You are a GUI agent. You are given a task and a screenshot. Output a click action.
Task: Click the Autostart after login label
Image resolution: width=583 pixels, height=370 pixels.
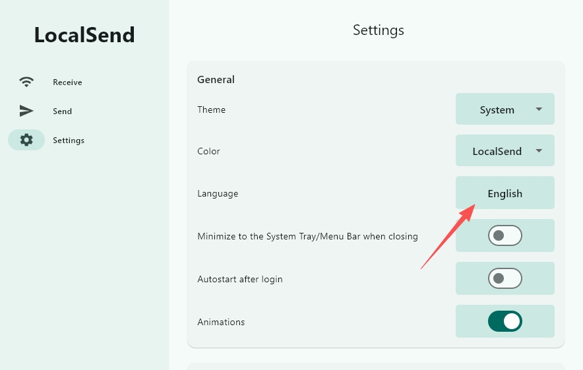point(240,279)
